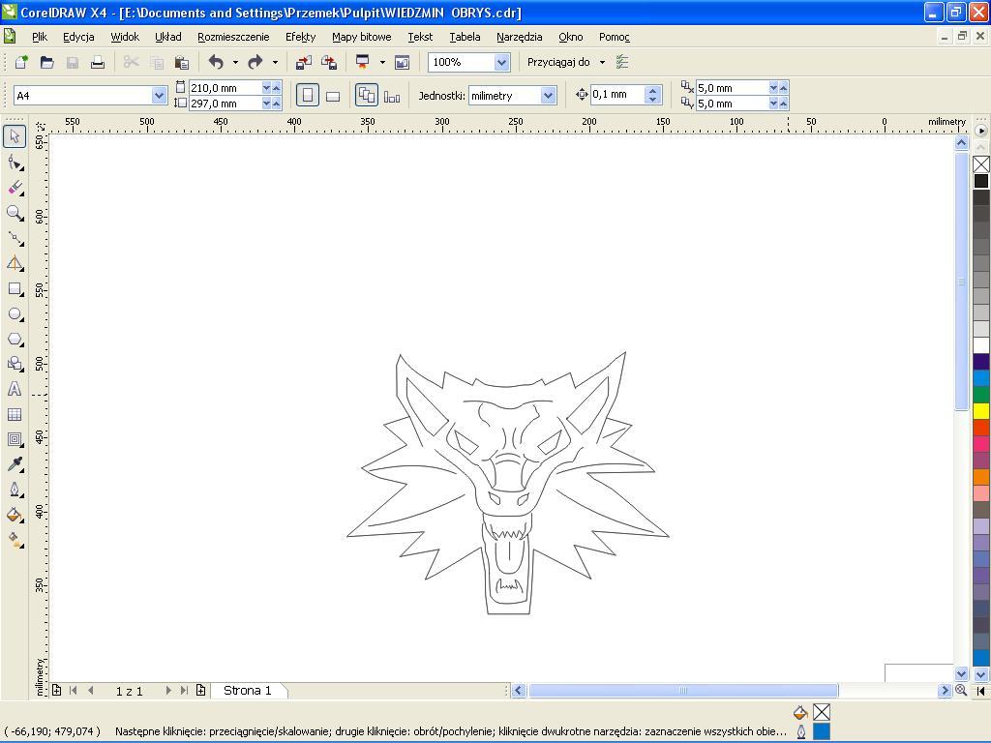The image size is (991, 743).
Task: Select the Shape edit tool
Action: 15,163
